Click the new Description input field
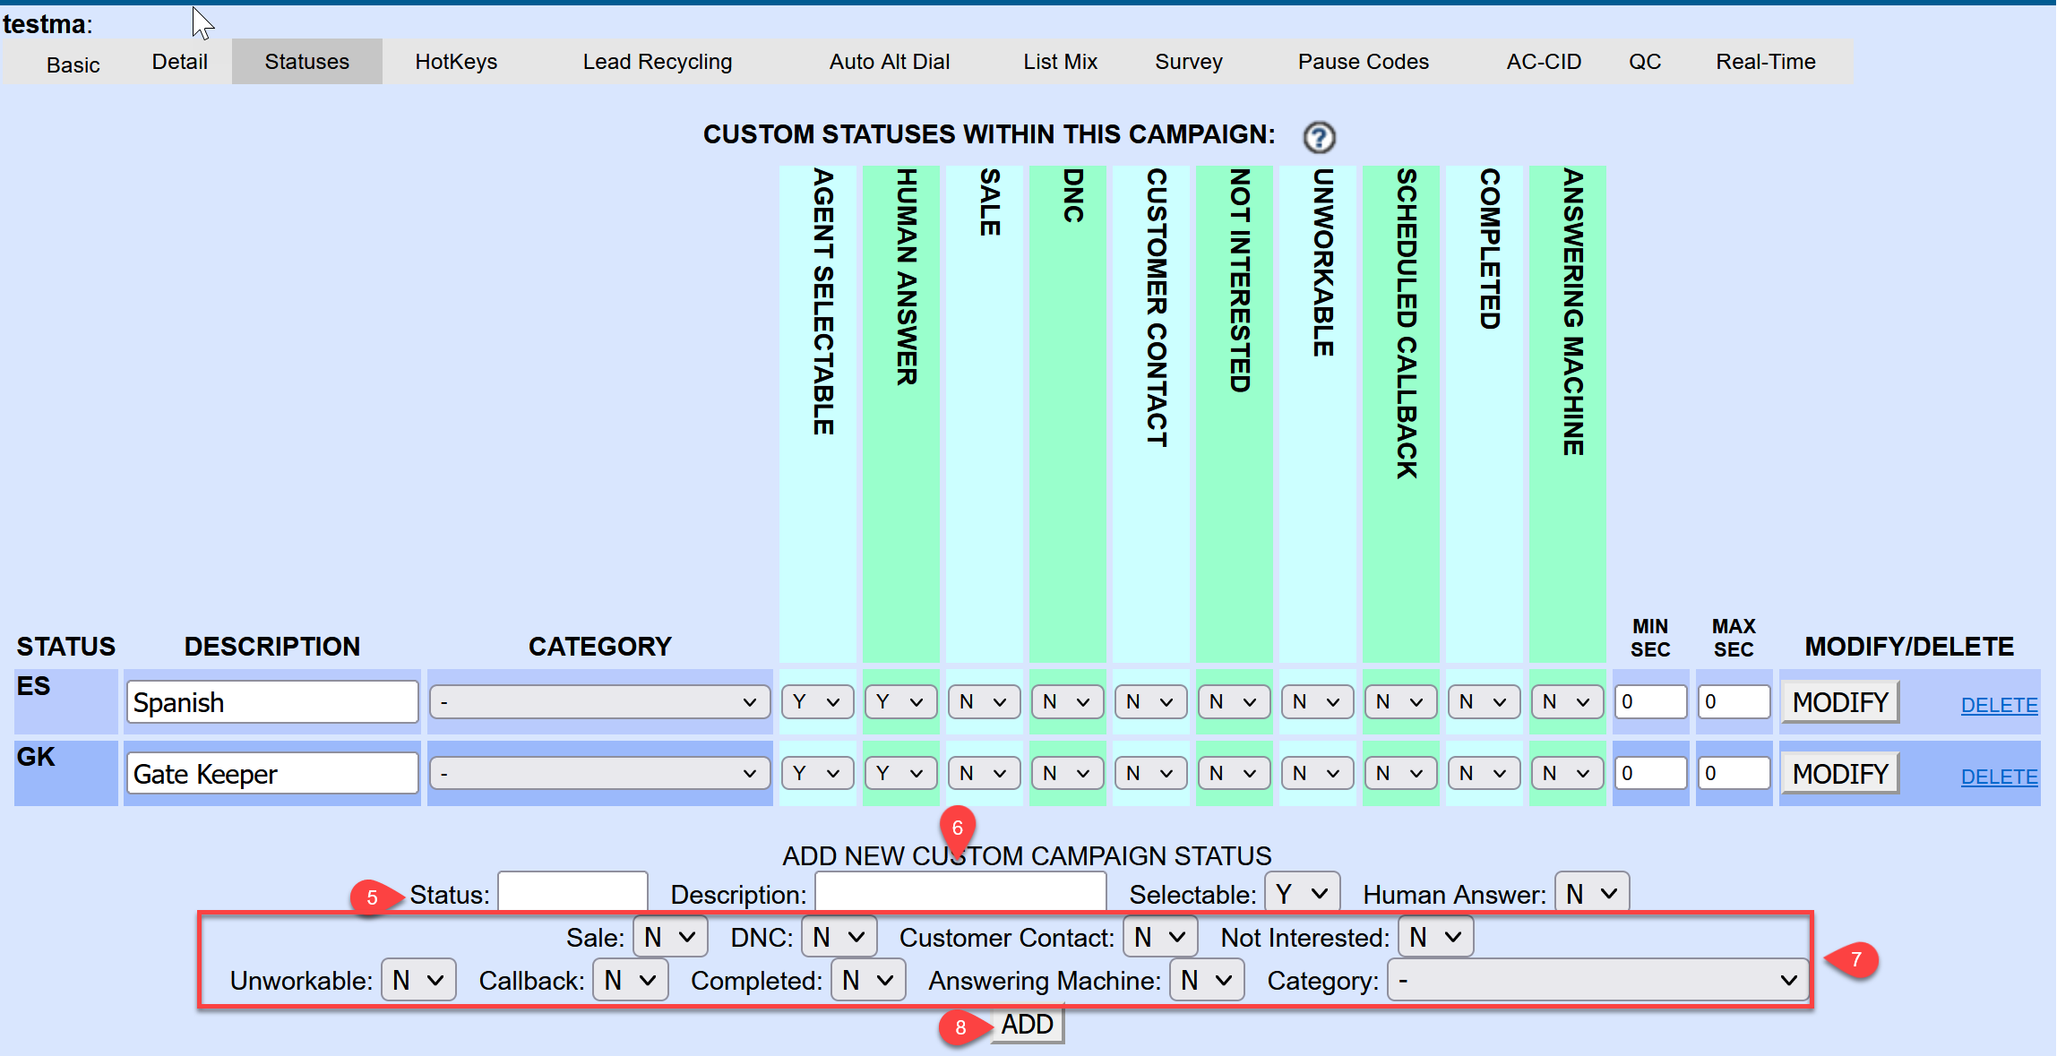Screen dimensions: 2057x1056 [x=960, y=893]
